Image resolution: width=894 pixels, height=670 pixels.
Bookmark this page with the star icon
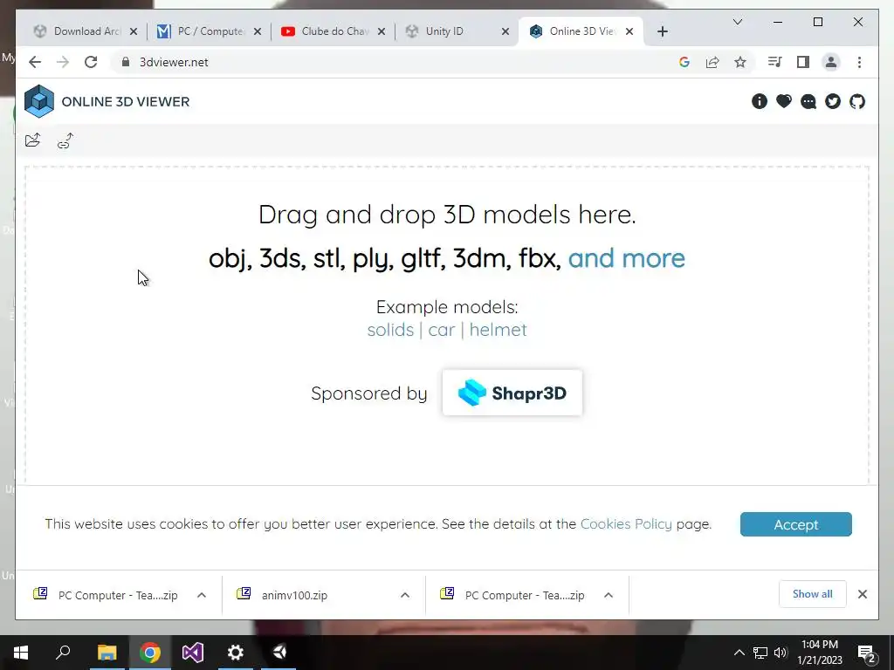pos(740,62)
